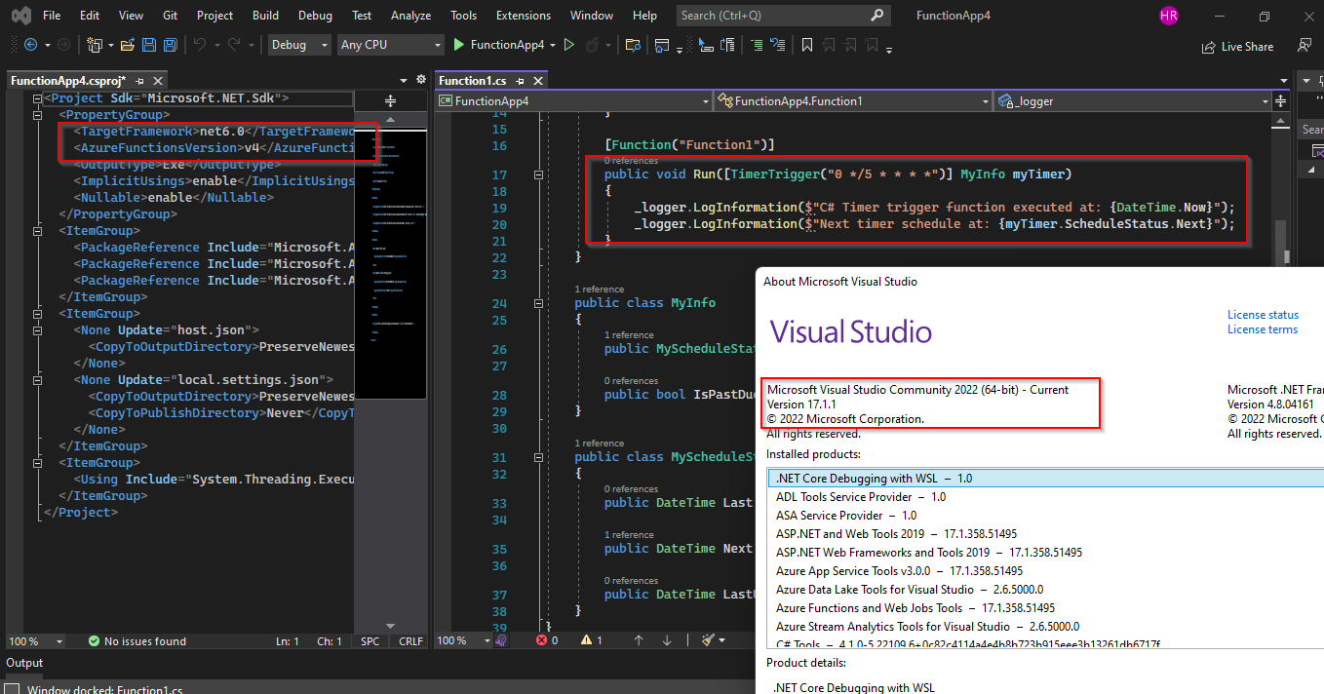This screenshot has width=1324, height=694.
Task: Open the feedback icon next to Live Share
Action: coord(1304,46)
